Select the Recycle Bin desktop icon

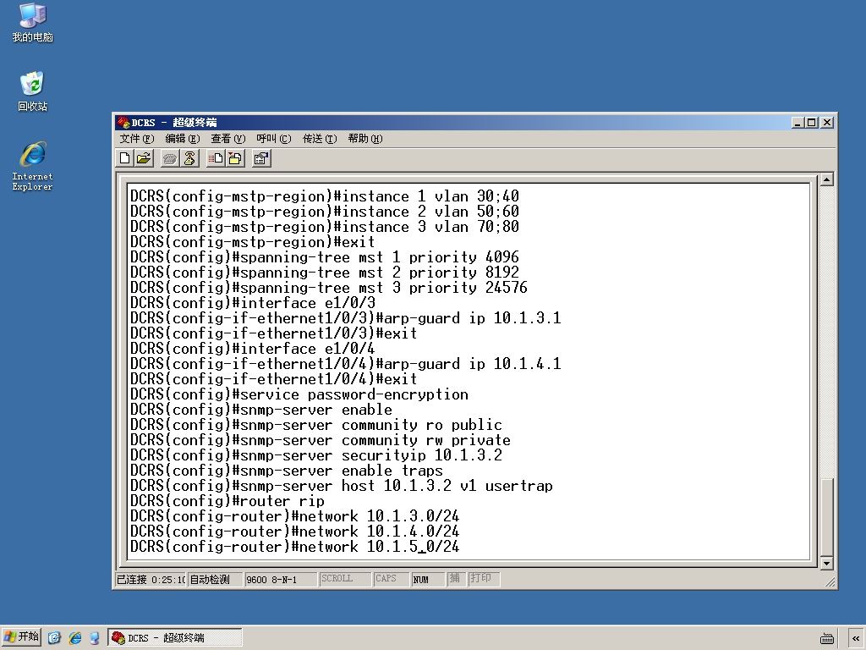[33, 91]
